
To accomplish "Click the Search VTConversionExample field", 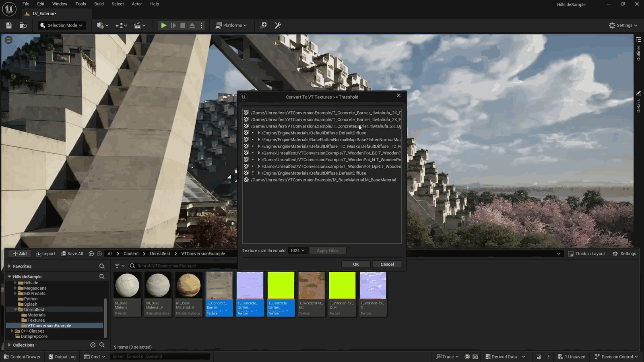I will [x=183, y=266].
